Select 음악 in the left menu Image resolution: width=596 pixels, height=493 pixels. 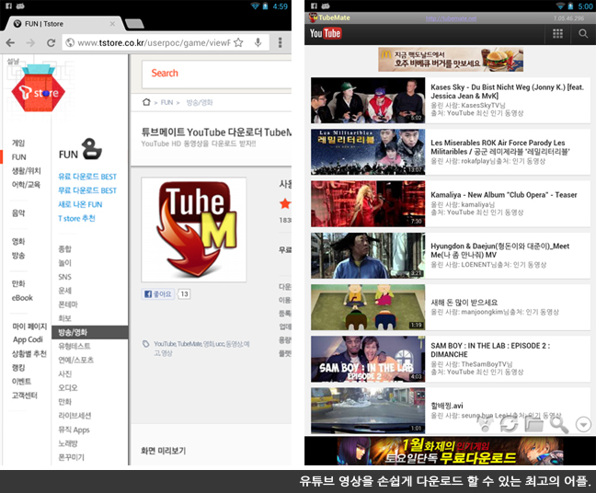pos(18,212)
